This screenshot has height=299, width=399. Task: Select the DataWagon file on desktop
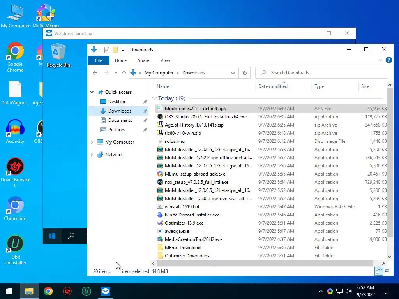pos(15,93)
